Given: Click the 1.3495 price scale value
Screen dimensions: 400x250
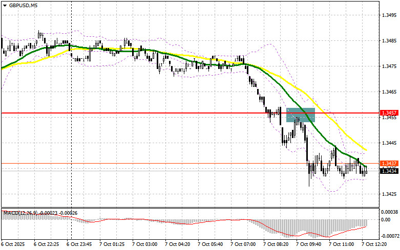Looking at the screenshot, I should 389,15.
